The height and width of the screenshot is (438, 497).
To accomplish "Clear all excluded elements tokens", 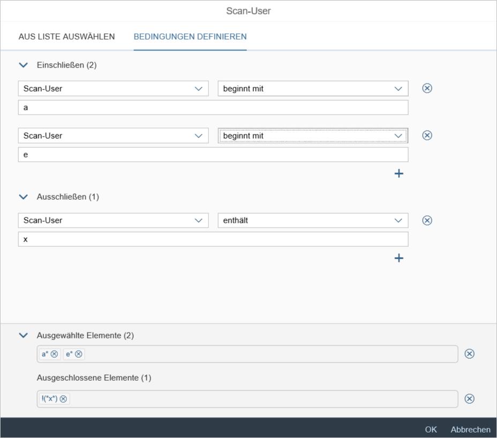I will tap(469, 398).
